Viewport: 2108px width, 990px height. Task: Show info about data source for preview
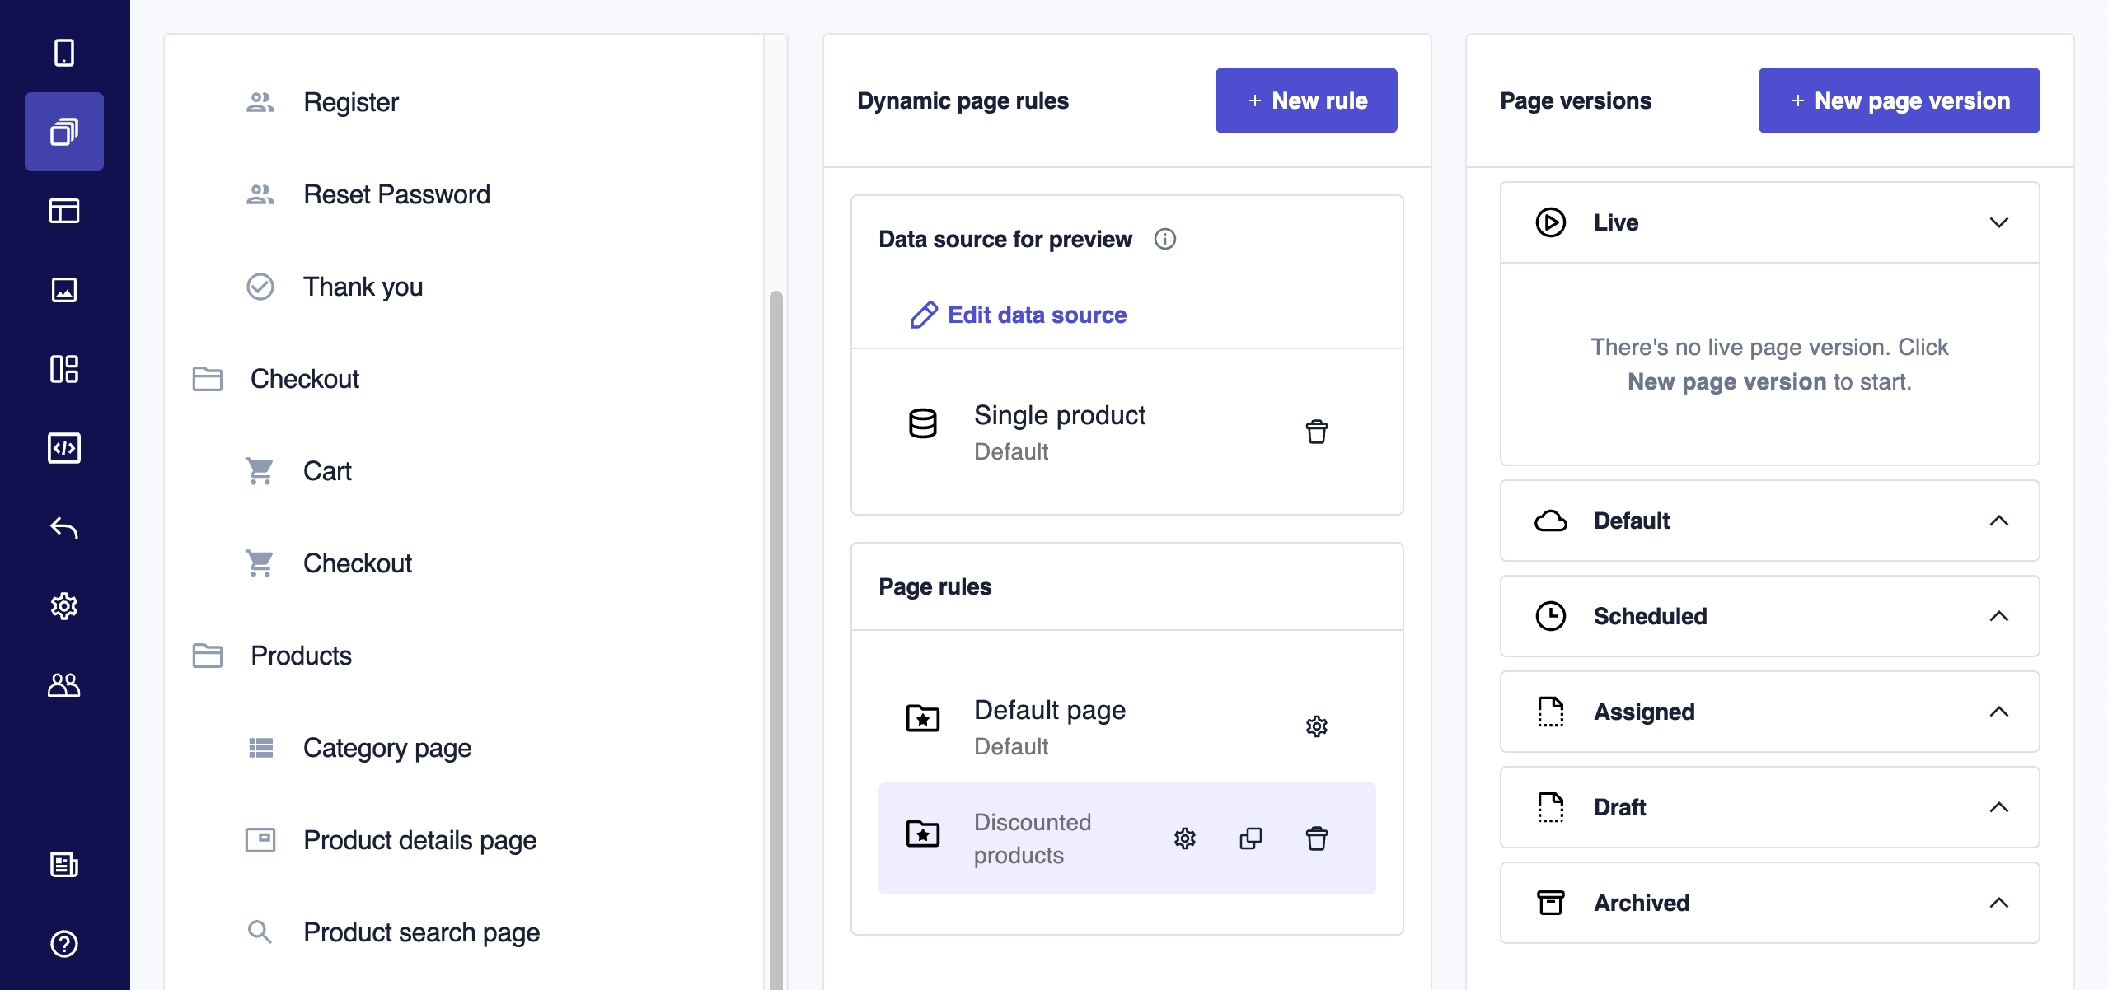click(x=1164, y=239)
